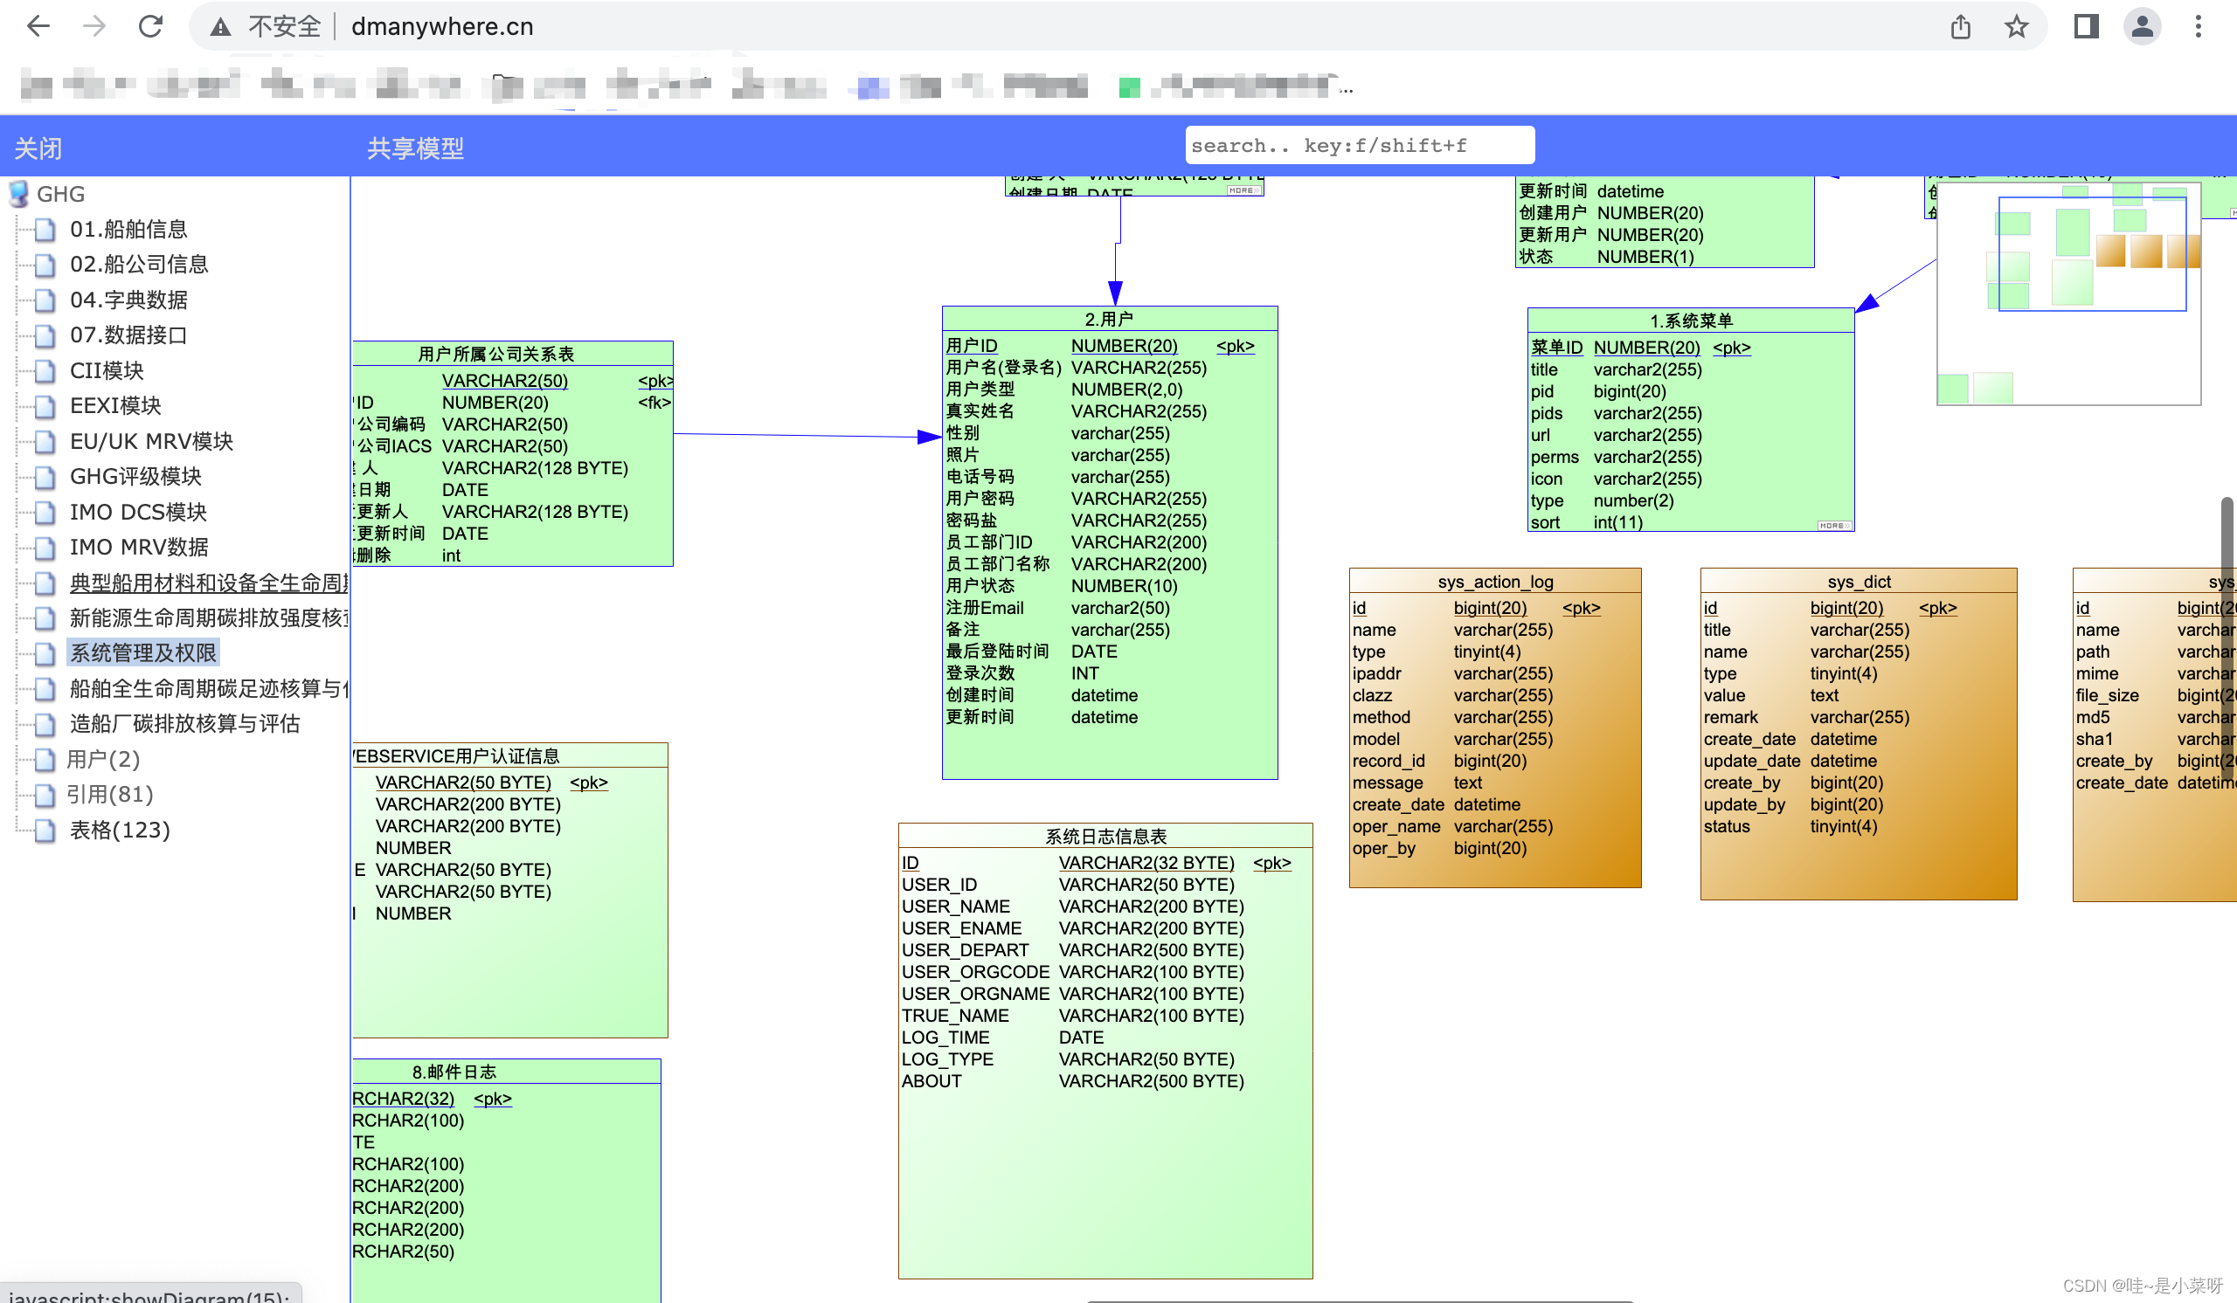Open the 01.船舶信息 diagram
Screen dimensions: 2237x1303
pyautogui.click(x=128, y=230)
